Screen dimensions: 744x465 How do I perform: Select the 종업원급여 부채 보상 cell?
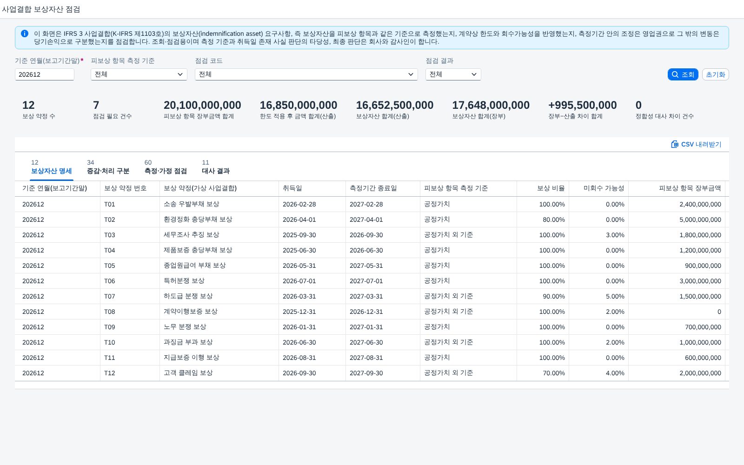[219, 266]
